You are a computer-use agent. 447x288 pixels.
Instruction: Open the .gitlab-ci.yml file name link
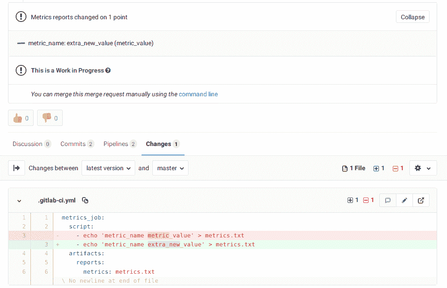(x=57, y=201)
